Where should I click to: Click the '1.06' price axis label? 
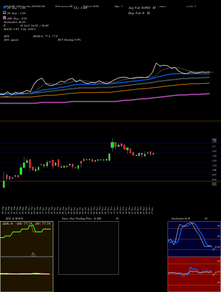point(214,170)
